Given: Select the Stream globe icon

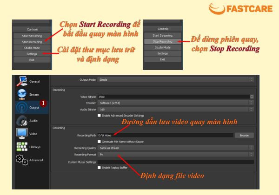Looking at the screenshot, I should pos(22,94).
